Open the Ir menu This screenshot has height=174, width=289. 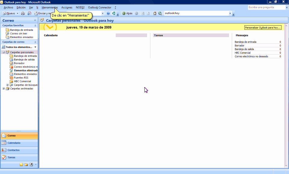click(37, 8)
